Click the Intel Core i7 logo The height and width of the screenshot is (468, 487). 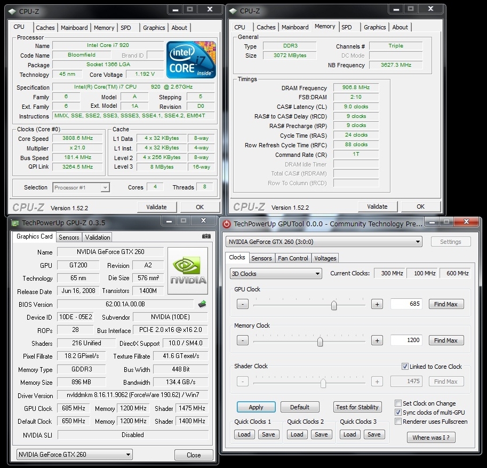(191, 60)
